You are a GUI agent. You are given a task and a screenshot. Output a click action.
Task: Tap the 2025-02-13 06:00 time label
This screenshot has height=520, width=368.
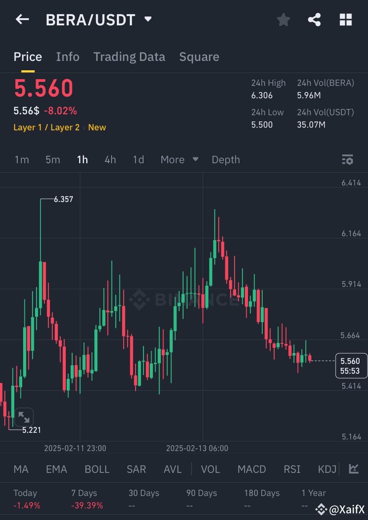click(x=197, y=448)
